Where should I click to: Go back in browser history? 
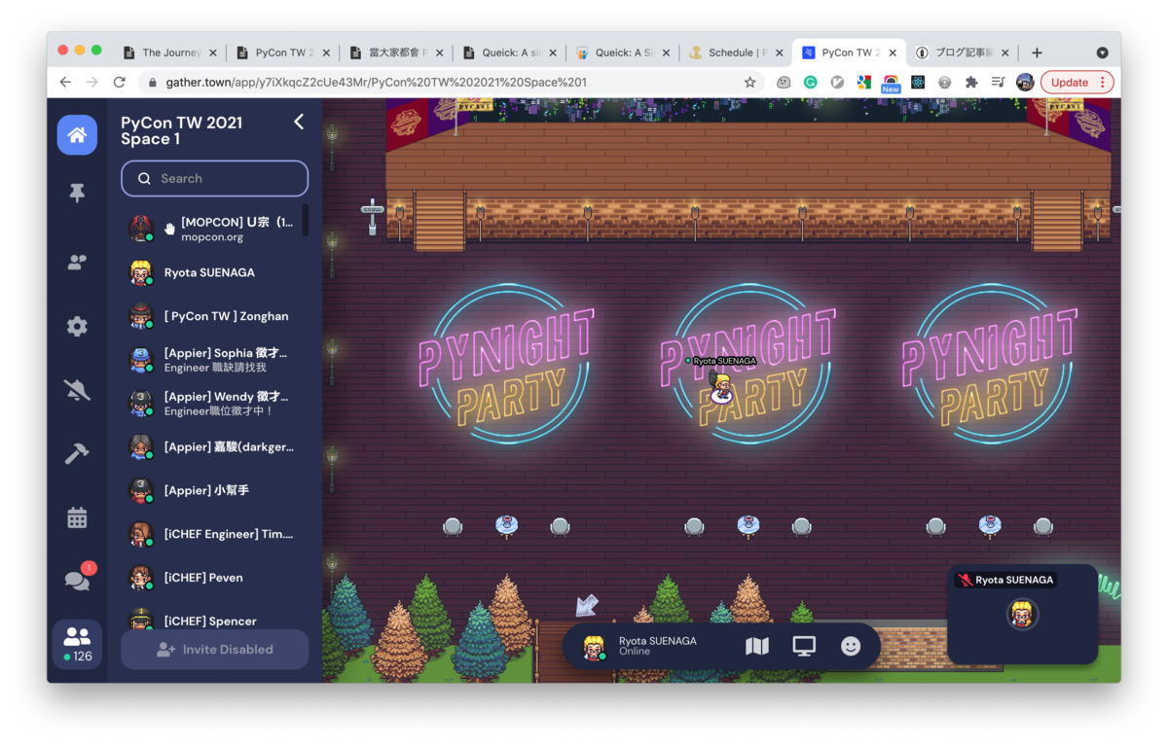coord(65,83)
